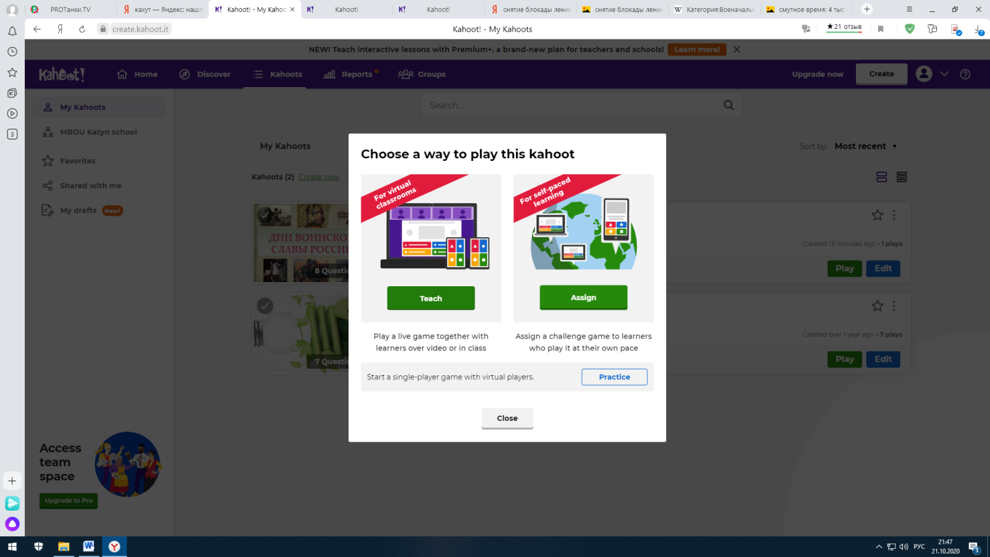Bookmark this page using the address bar flag
The height and width of the screenshot is (557, 990).
click(881, 29)
